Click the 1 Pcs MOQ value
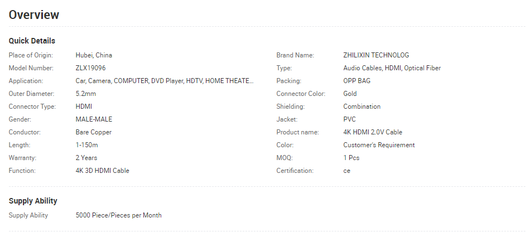 click(x=351, y=158)
